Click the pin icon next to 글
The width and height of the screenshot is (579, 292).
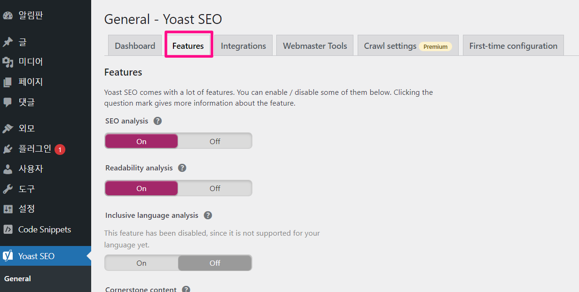pos(8,42)
